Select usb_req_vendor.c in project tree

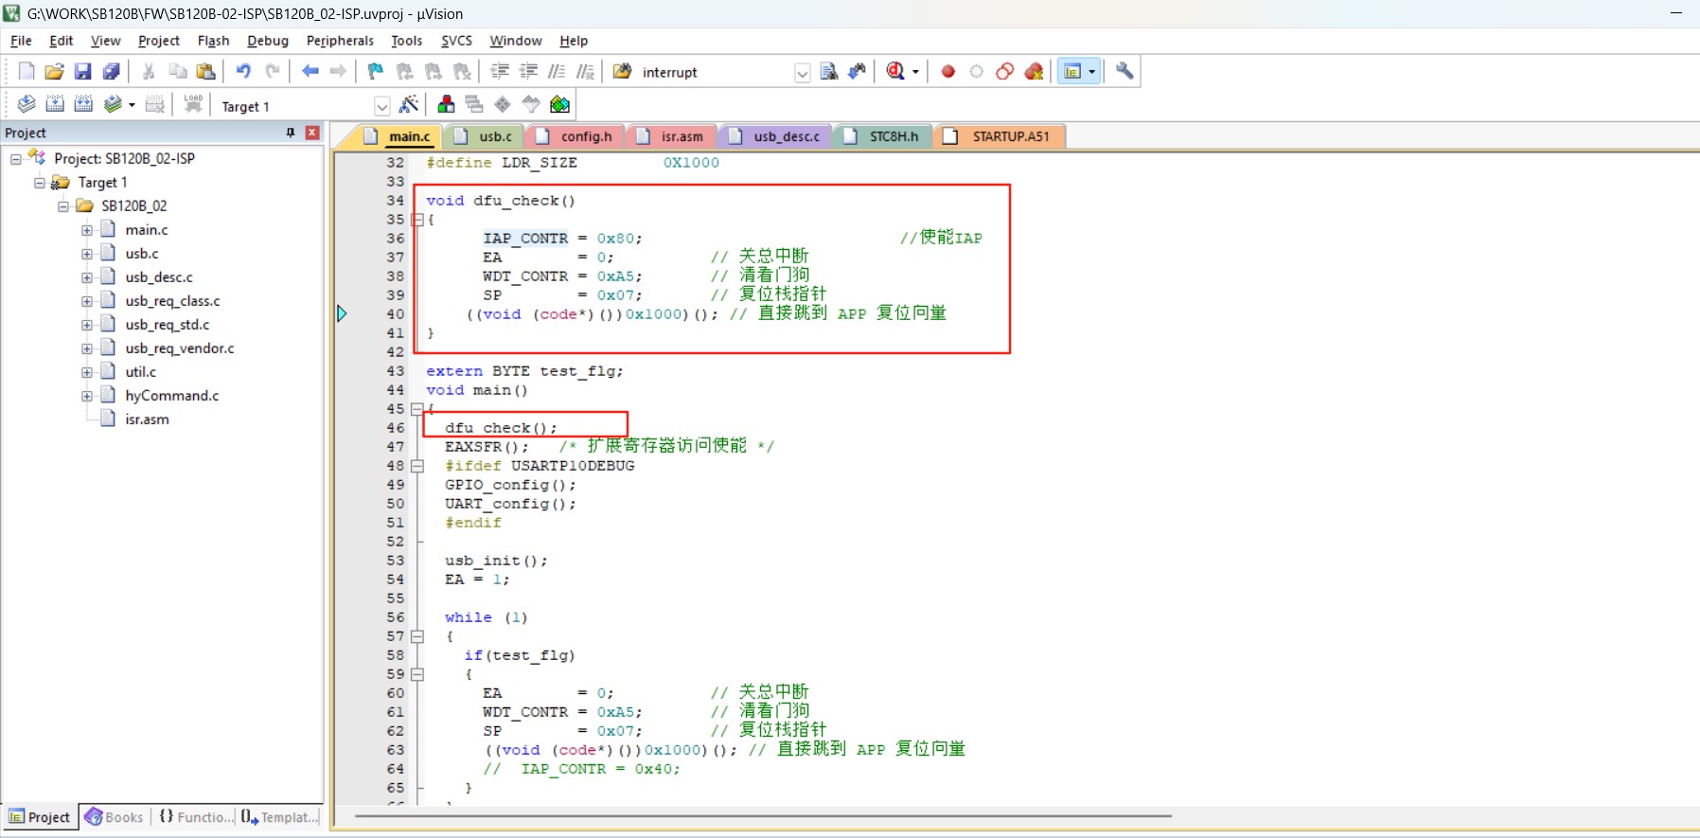(x=179, y=348)
